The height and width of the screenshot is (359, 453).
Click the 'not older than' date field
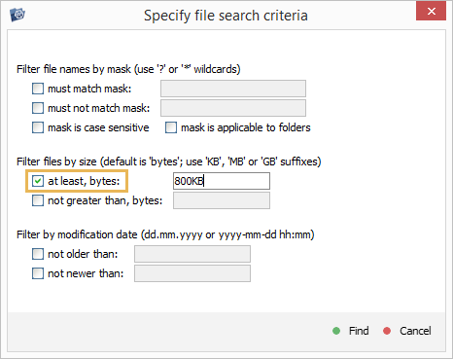point(192,254)
